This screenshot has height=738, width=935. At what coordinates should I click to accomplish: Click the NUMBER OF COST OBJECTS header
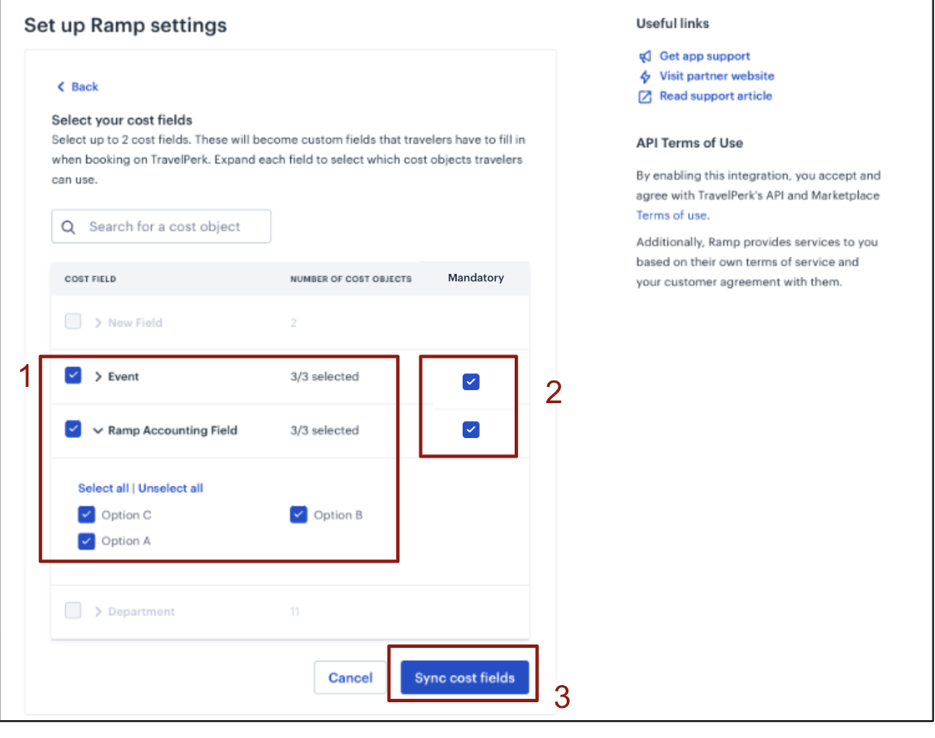point(350,279)
